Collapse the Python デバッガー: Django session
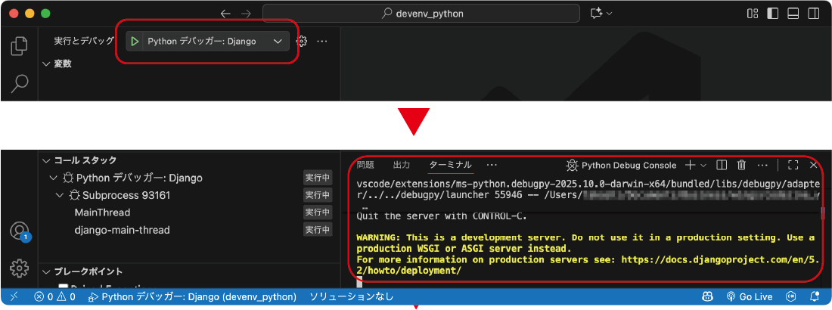 (x=52, y=178)
